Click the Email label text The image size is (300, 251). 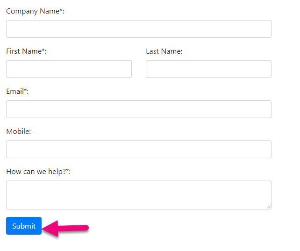15,91
